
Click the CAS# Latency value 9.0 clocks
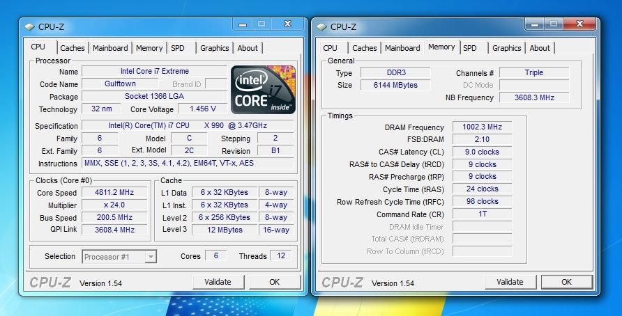click(x=482, y=152)
